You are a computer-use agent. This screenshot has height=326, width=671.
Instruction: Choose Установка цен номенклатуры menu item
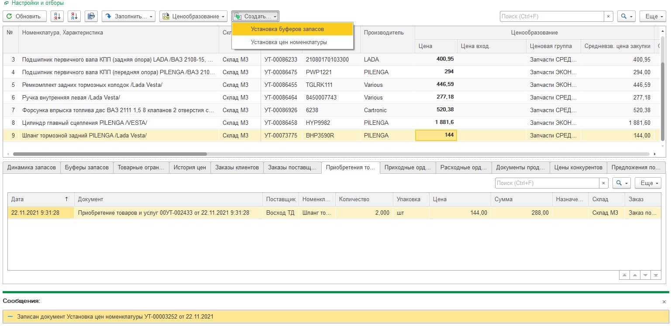coord(289,42)
